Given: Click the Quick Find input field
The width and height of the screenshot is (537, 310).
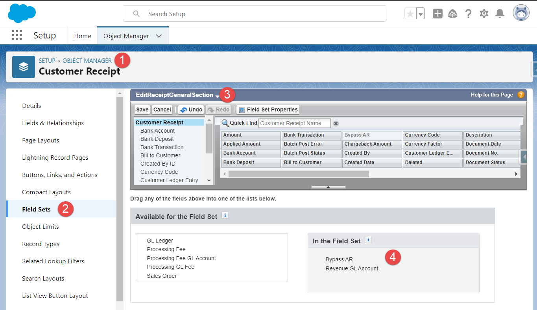Looking at the screenshot, I should coord(294,123).
